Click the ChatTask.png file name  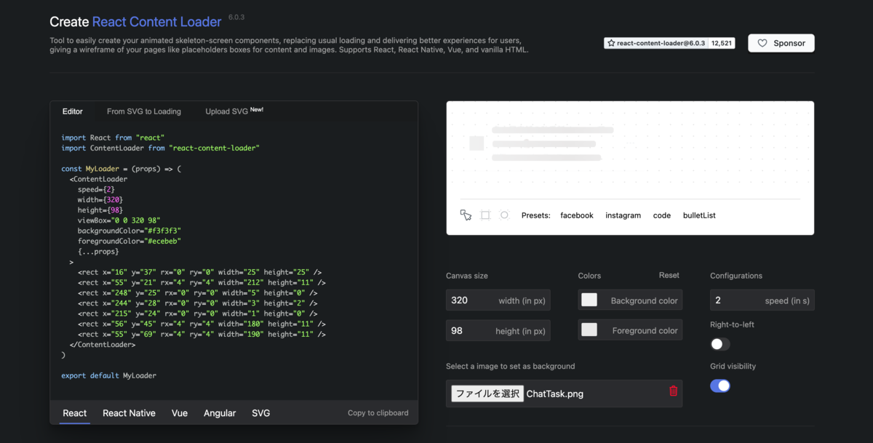pos(555,394)
